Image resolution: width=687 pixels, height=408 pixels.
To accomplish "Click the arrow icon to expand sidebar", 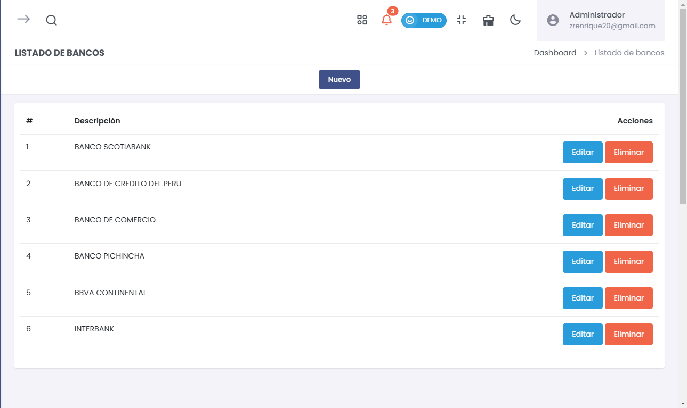I will (23, 20).
